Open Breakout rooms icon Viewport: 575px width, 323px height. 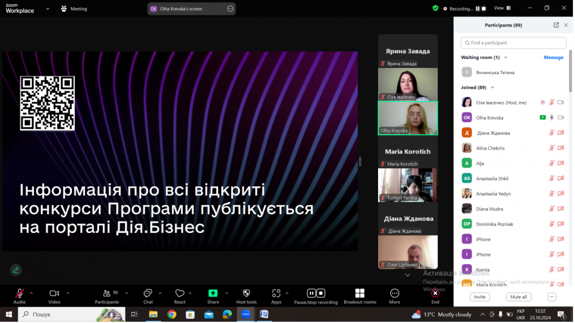click(x=360, y=293)
